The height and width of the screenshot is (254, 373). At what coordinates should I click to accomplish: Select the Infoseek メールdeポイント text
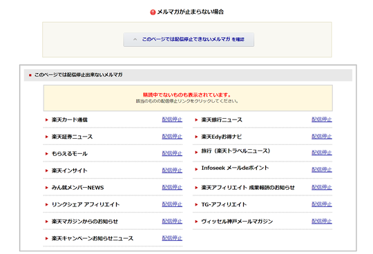pyautogui.click(x=235, y=168)
